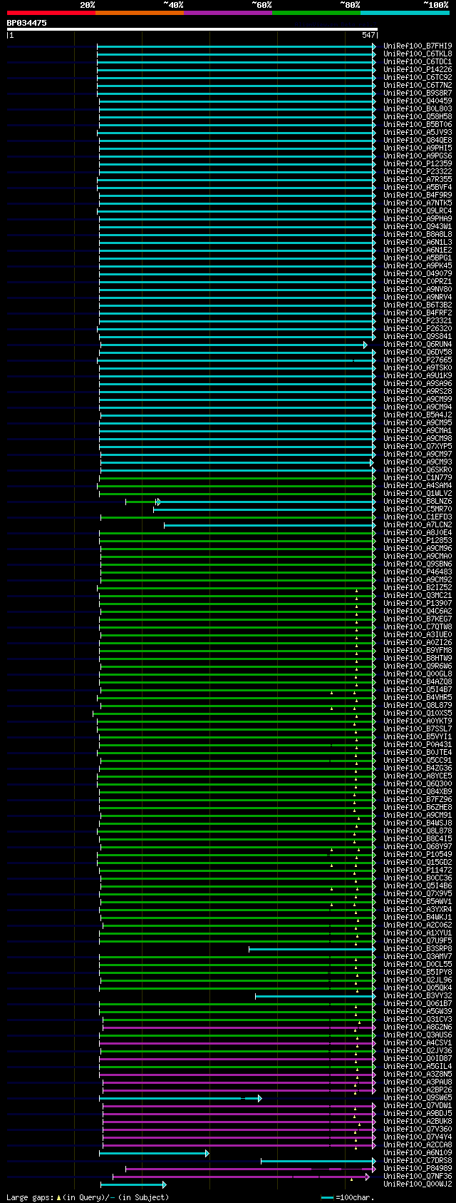The height and width of the screenshot is (1203, 456).
Task: Open hit UniRef100_Q40459
Action: 418,101
